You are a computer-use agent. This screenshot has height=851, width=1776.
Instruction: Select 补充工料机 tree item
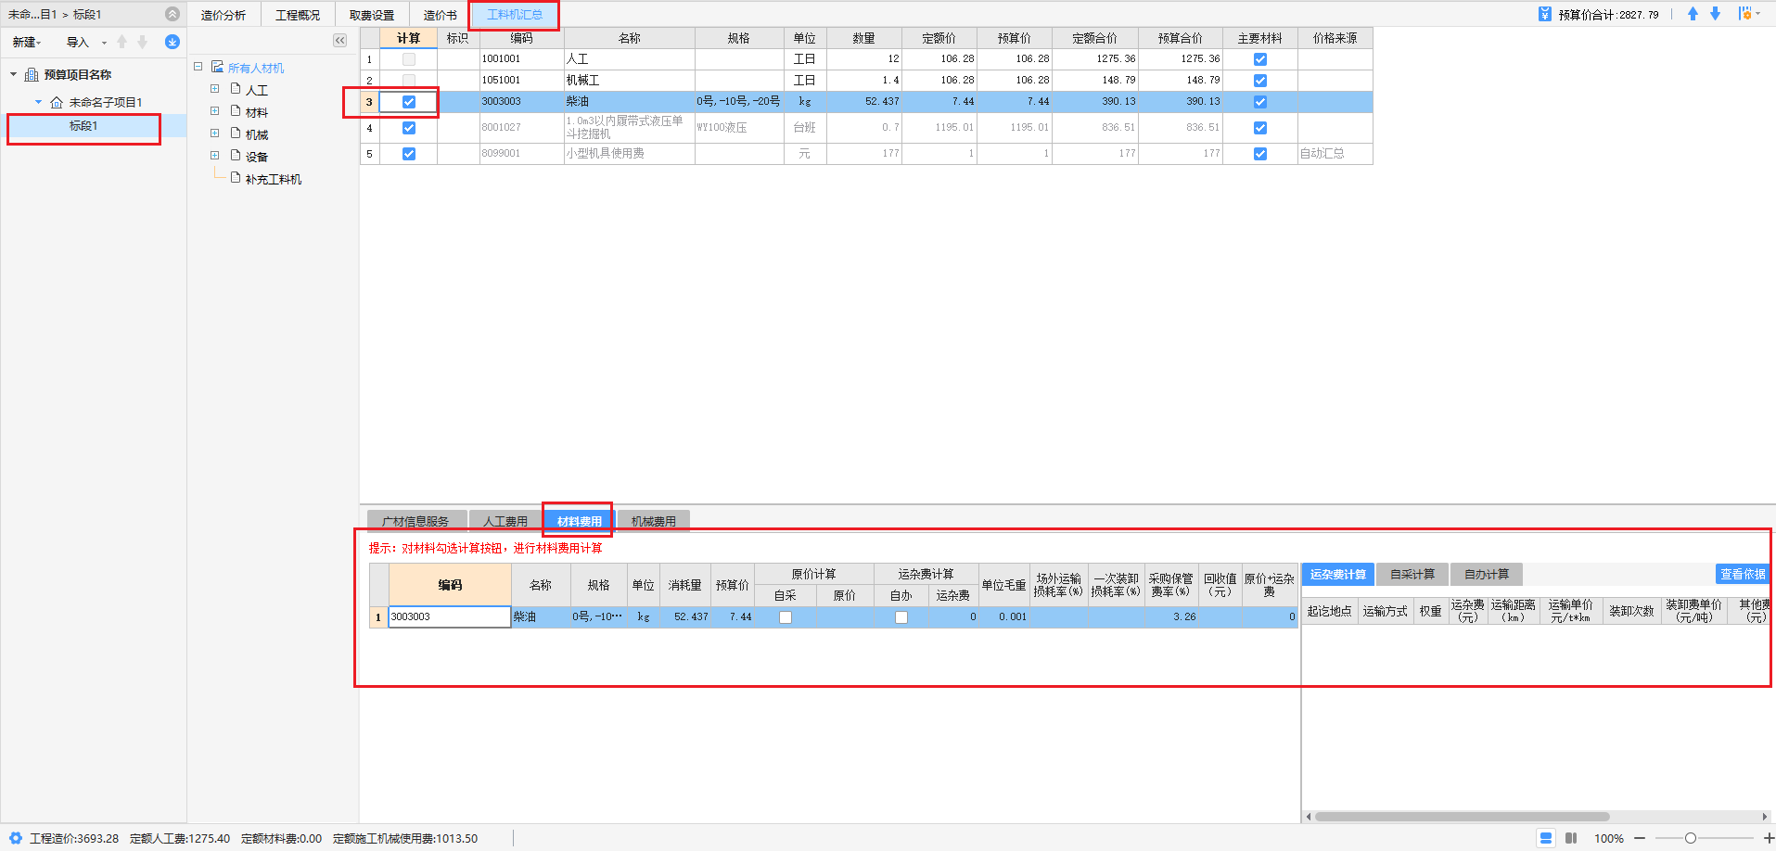(x=274, y=179)
